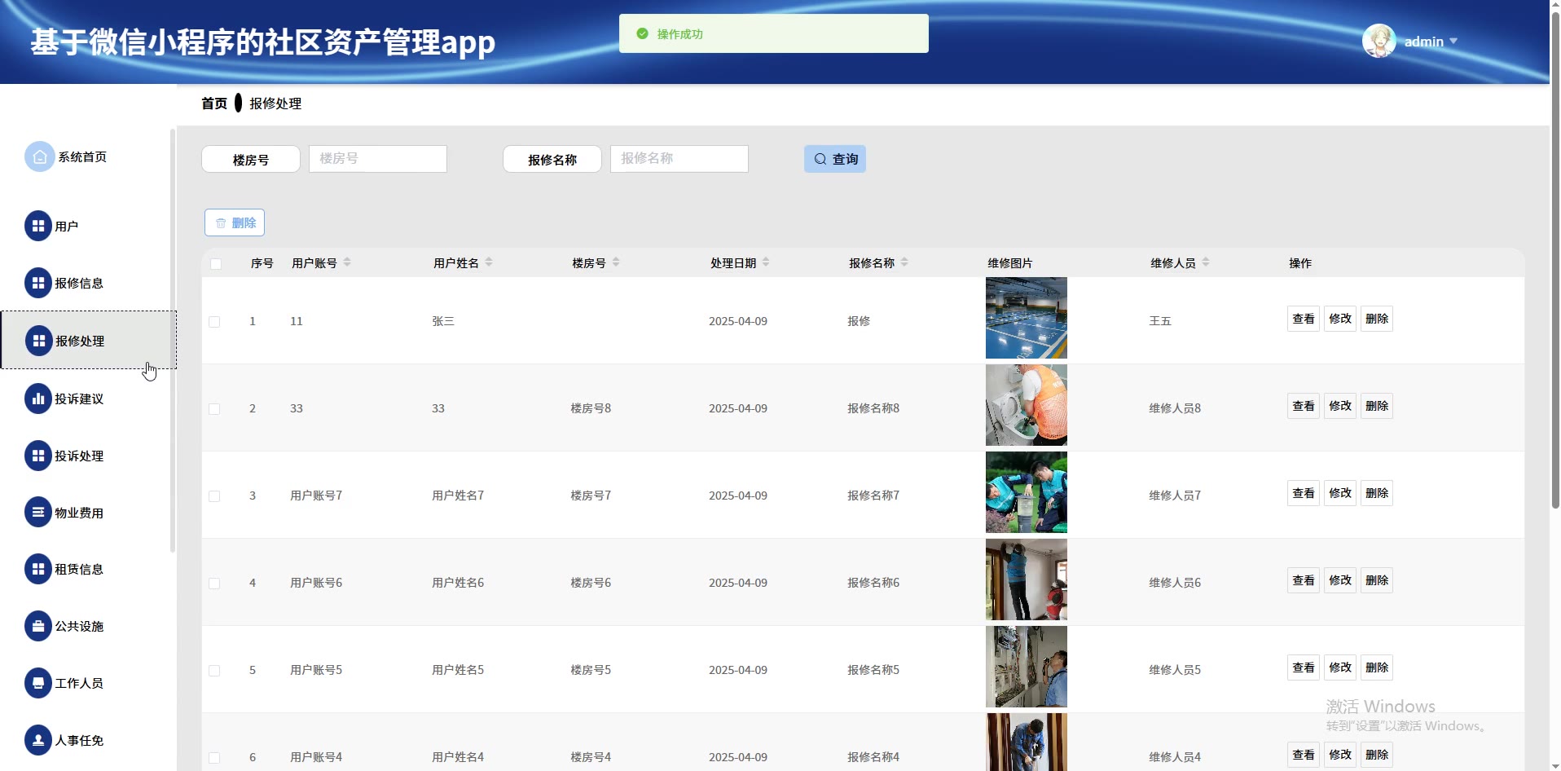Open the 人事任免 person icon
This screenshot has width=1561, height=771.
[x=37, y=741]
